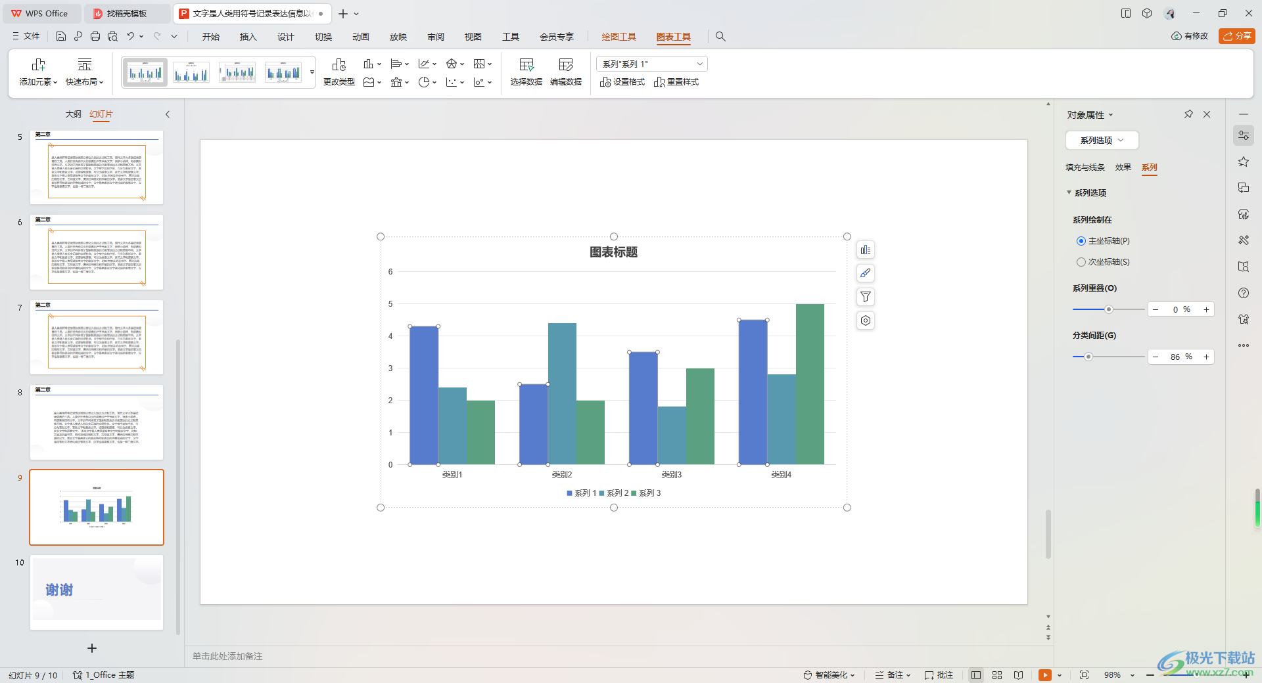Open chart style brush button beside chart
1262x683 pixels.
[866, 273]
